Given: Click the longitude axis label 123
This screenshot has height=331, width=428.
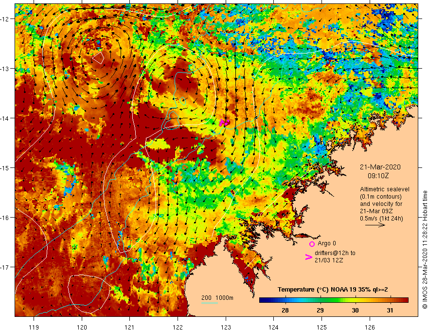Looking at the screenshot, I should (226, 327).
